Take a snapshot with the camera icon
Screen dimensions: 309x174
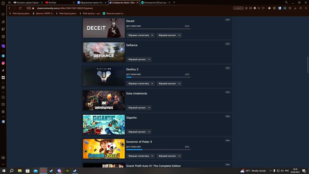click(251, 8)
